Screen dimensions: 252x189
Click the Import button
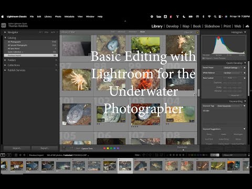click(17, 148)
